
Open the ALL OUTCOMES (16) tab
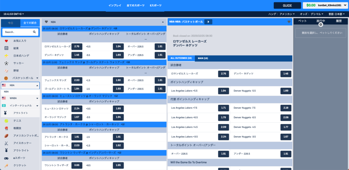tap(181, 58)
